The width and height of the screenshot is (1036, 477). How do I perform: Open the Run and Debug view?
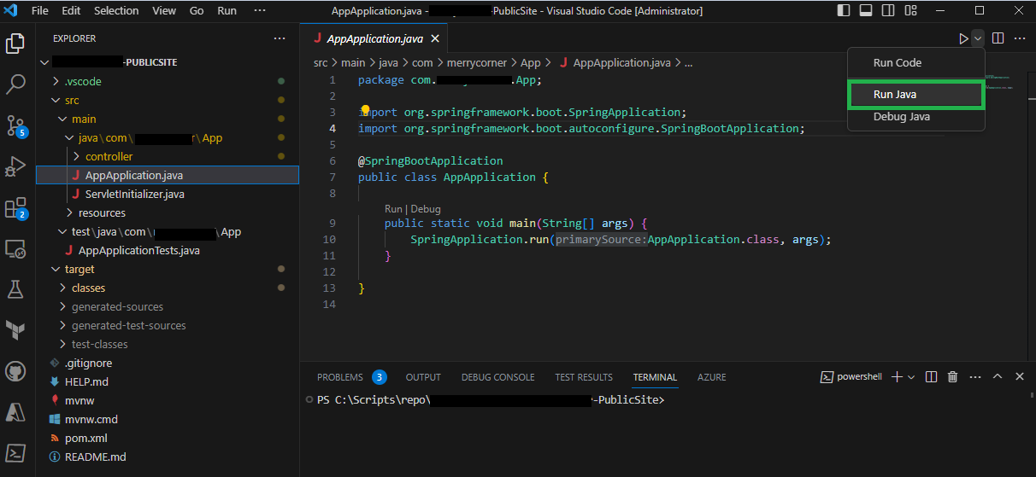(15, 166)
